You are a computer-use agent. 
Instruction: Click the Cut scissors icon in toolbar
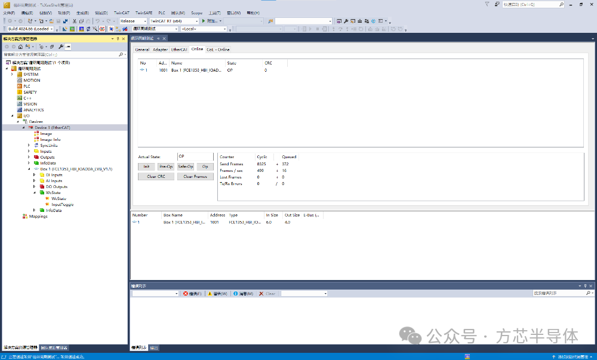point(75,21)
